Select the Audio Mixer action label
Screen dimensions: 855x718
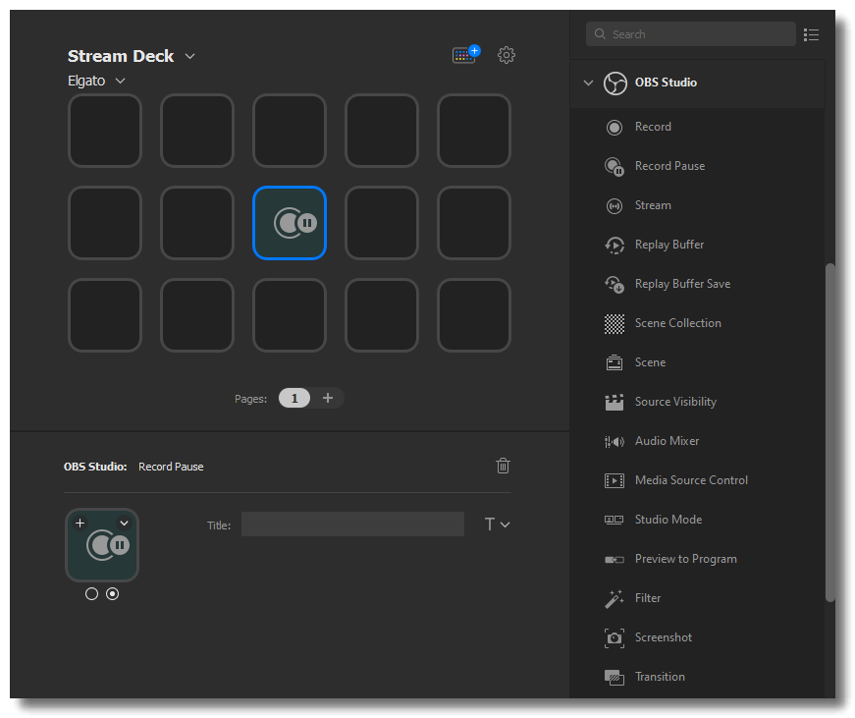(x=667, y=441)
